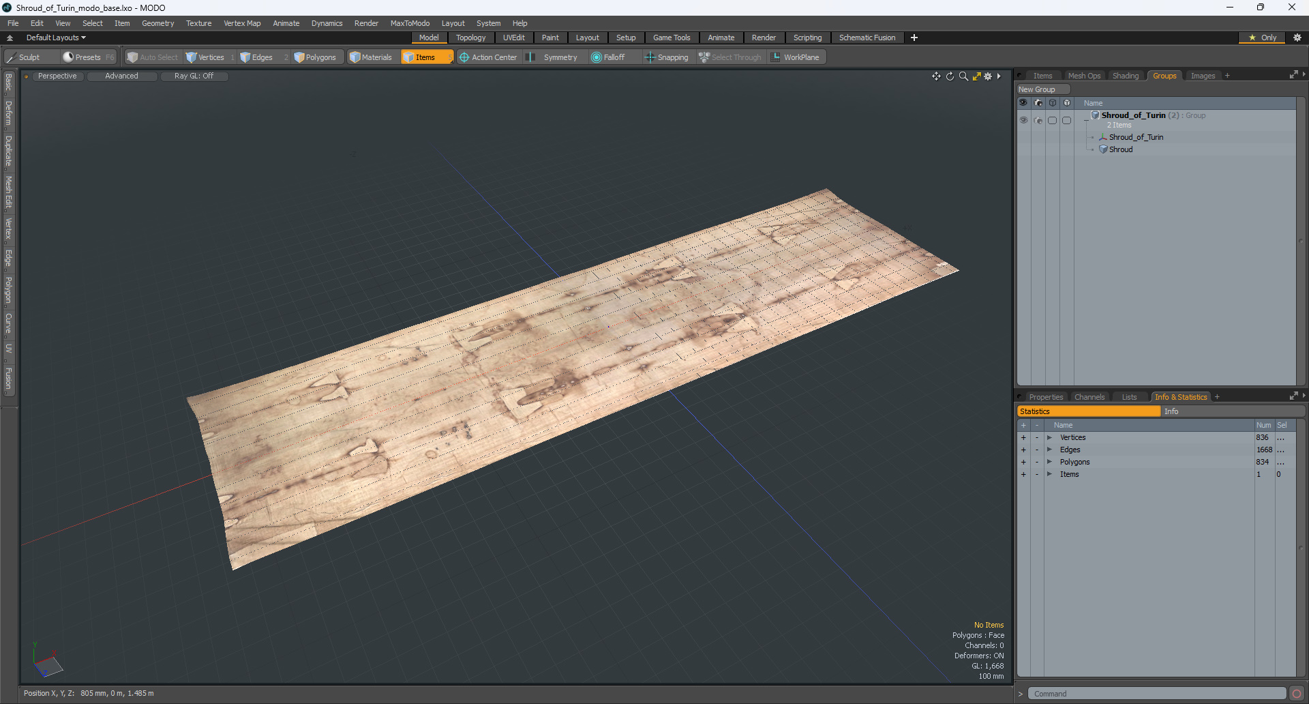Click the viewport zoom magnifier icon
Viewport: 1309px width, 704px height.
[963, 76]
